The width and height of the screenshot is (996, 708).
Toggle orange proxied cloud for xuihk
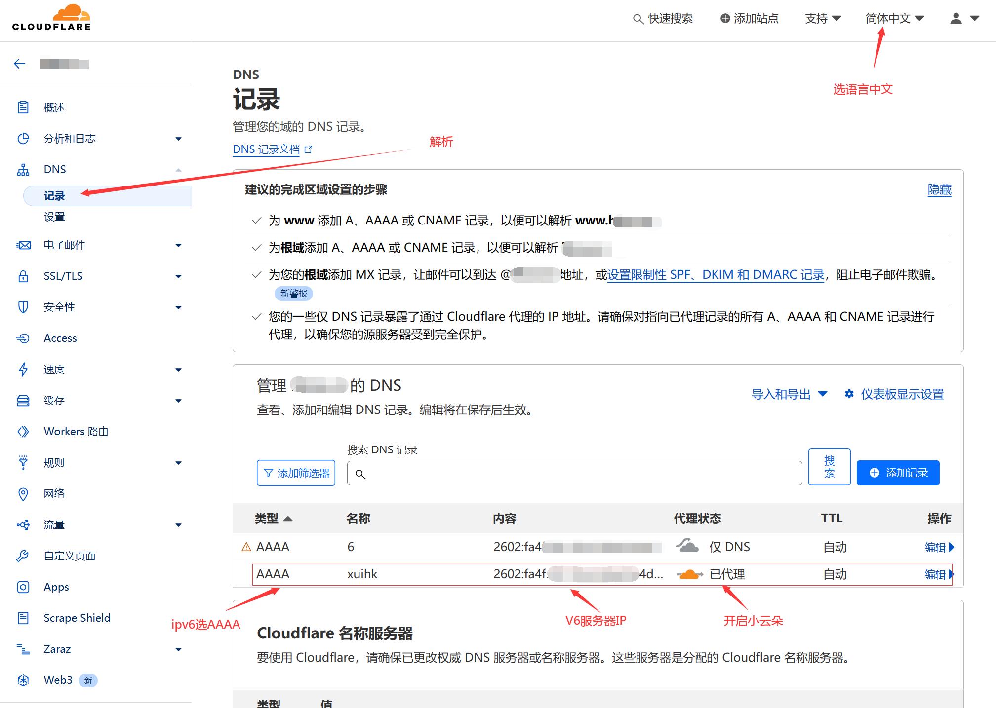click(689, 574)
